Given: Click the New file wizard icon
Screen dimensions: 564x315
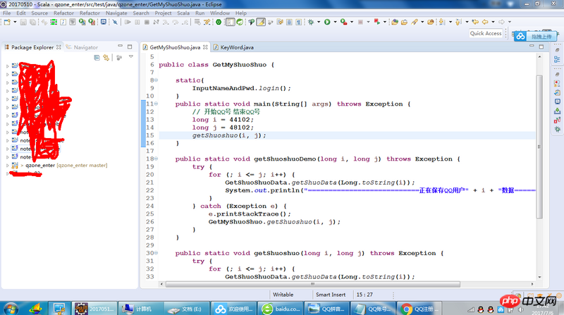Looking at the screenshot, I should [7, 22].
